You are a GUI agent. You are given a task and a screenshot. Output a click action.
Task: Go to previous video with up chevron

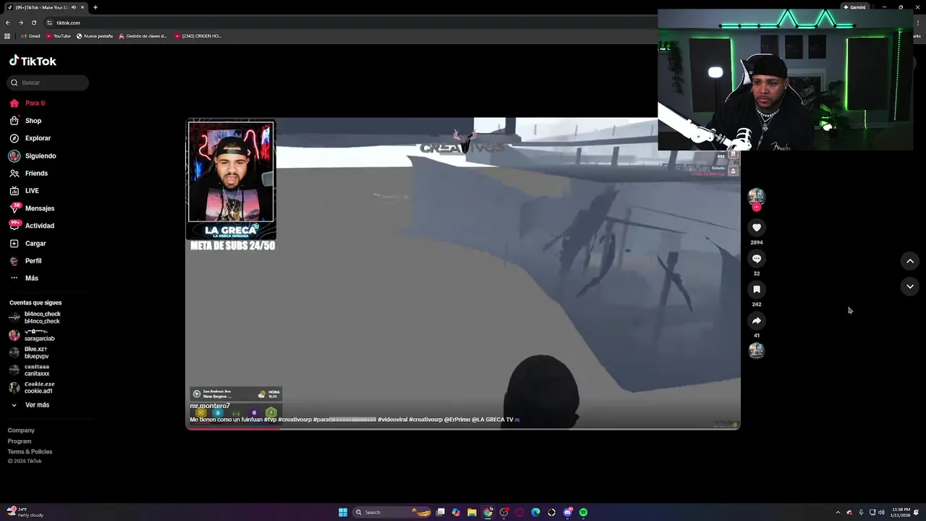(910, 261)
